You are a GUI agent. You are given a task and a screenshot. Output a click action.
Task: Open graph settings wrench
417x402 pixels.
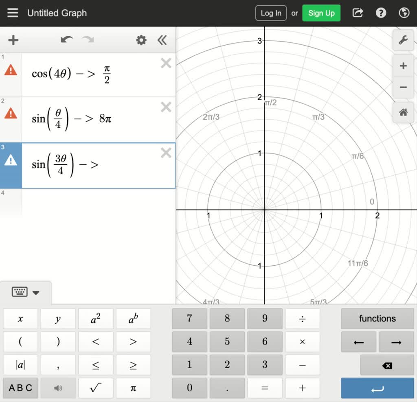click(403, 40)
